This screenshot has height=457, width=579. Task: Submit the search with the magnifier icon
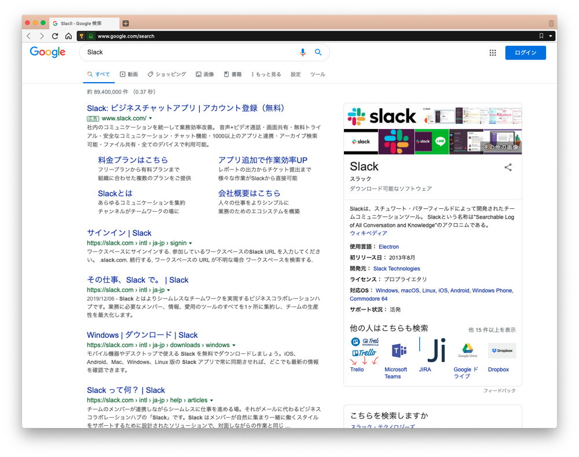318,53
